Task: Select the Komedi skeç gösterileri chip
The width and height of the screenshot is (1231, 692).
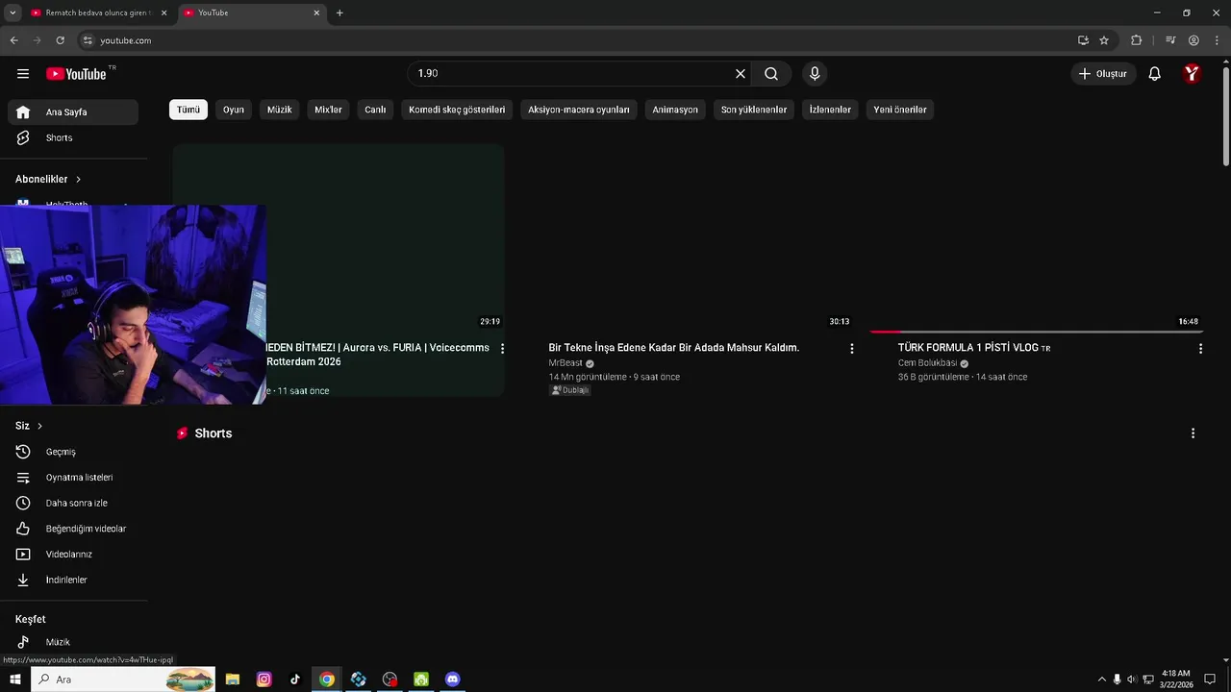Action: point(457,110)
